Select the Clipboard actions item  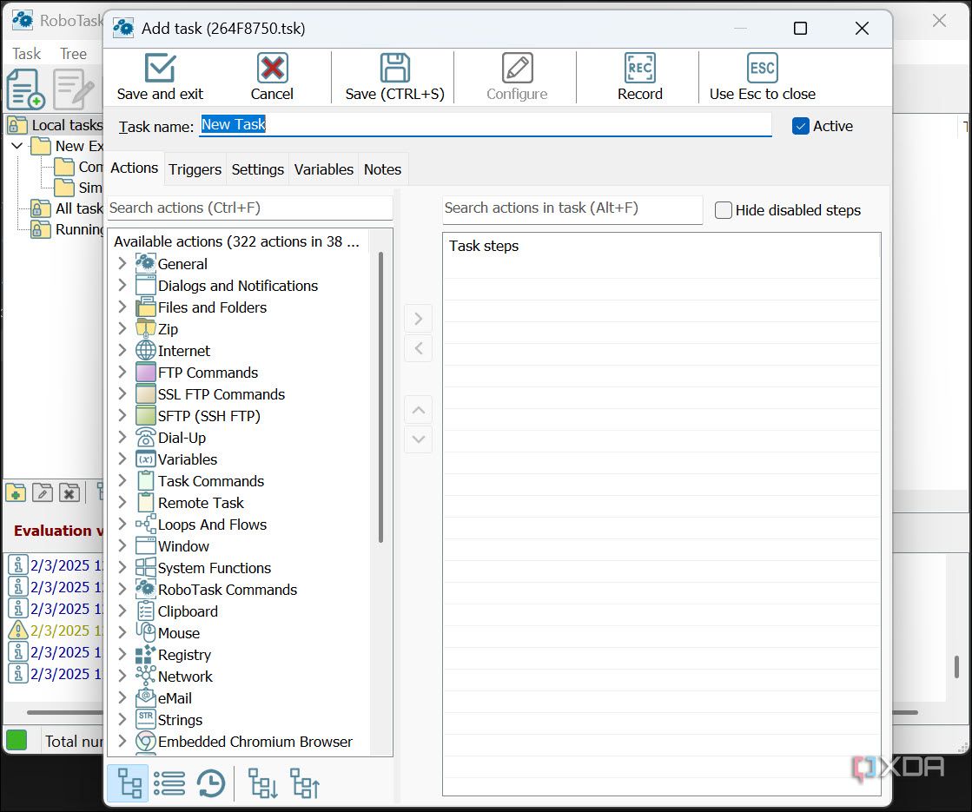click(x=188, y=611)
